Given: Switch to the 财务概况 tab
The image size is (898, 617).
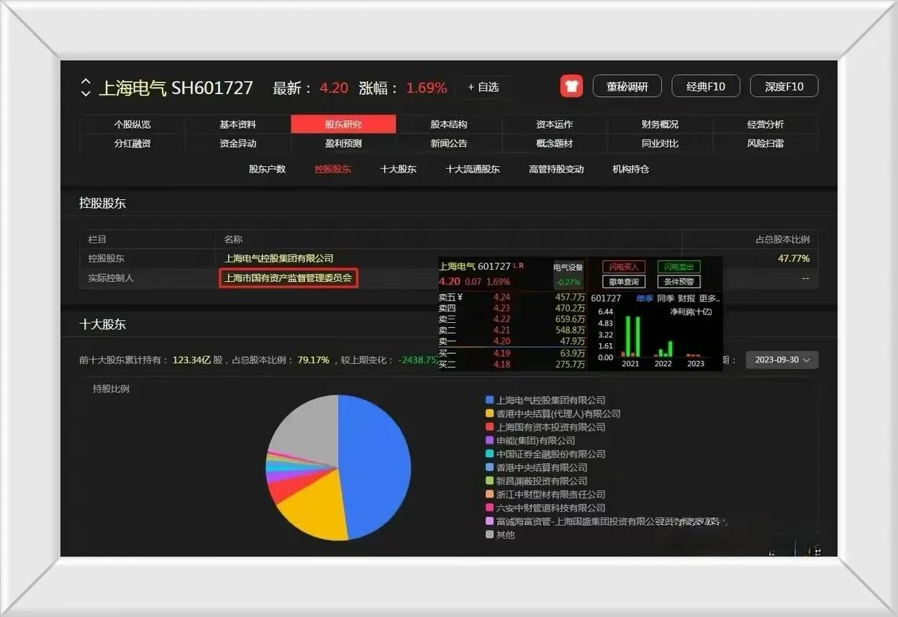Looking at the screenshot, I should tap(660, 124).
